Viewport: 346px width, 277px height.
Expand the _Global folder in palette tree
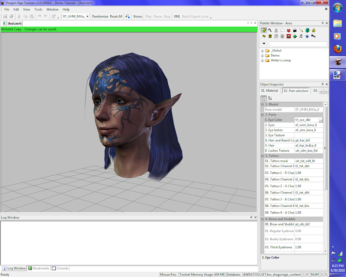click(x=263, y=51)
